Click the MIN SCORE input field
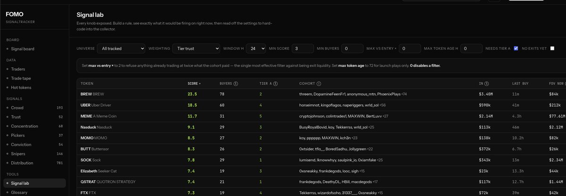This screenshot has width=566, height=196. (x=303, y=48)
